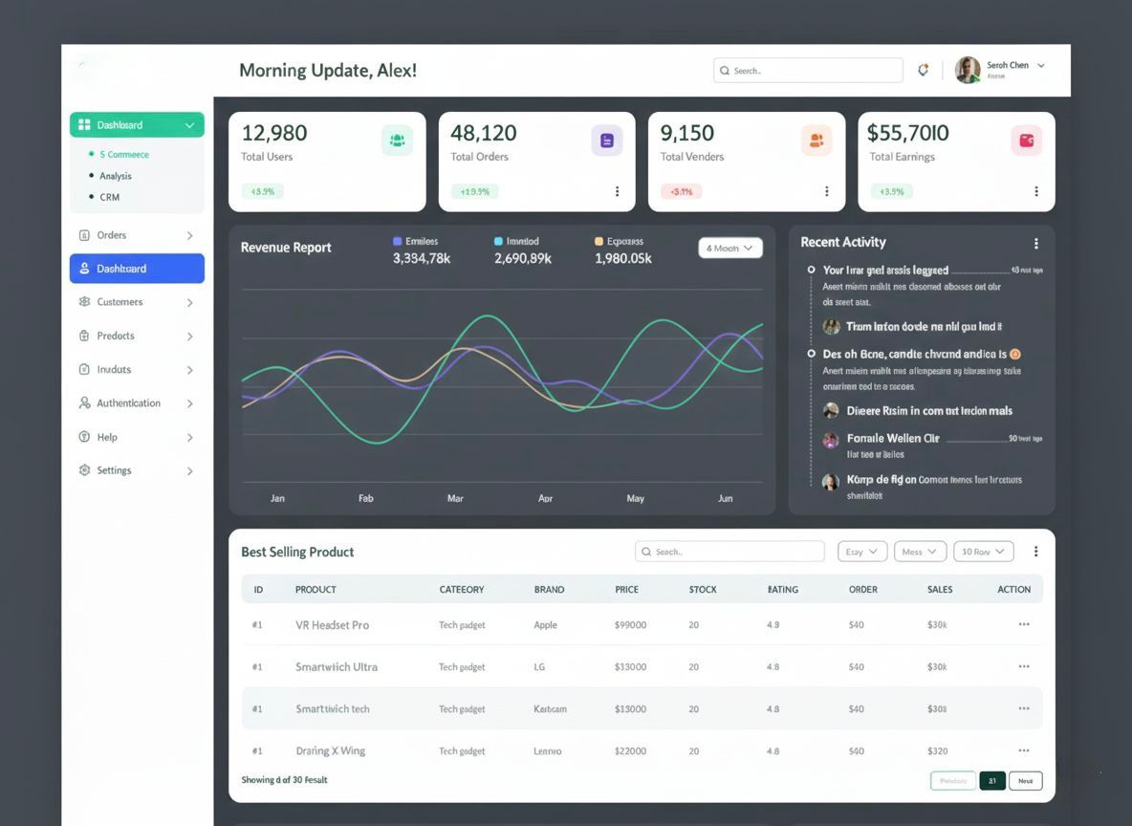Open Best Selling Product three-dot menu
Screen dimensions: 1132x826
point(1035,552)
